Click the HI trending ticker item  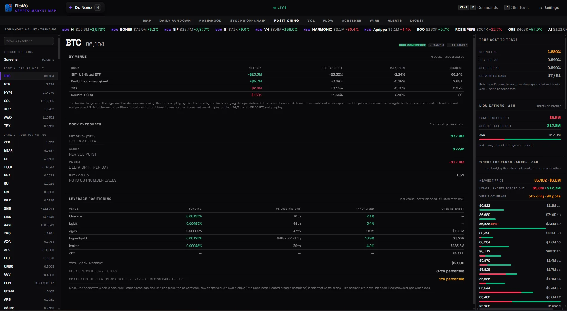84,30
